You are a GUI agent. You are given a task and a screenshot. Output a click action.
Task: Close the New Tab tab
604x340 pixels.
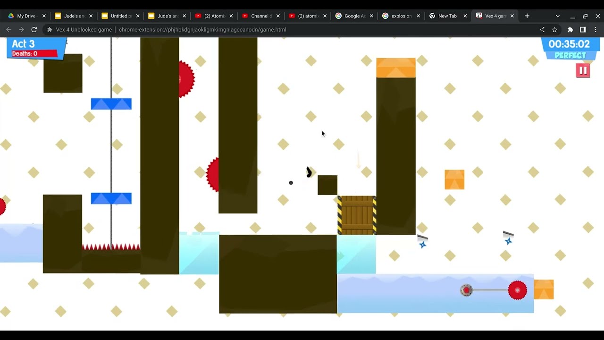click(x=465, y=16)
